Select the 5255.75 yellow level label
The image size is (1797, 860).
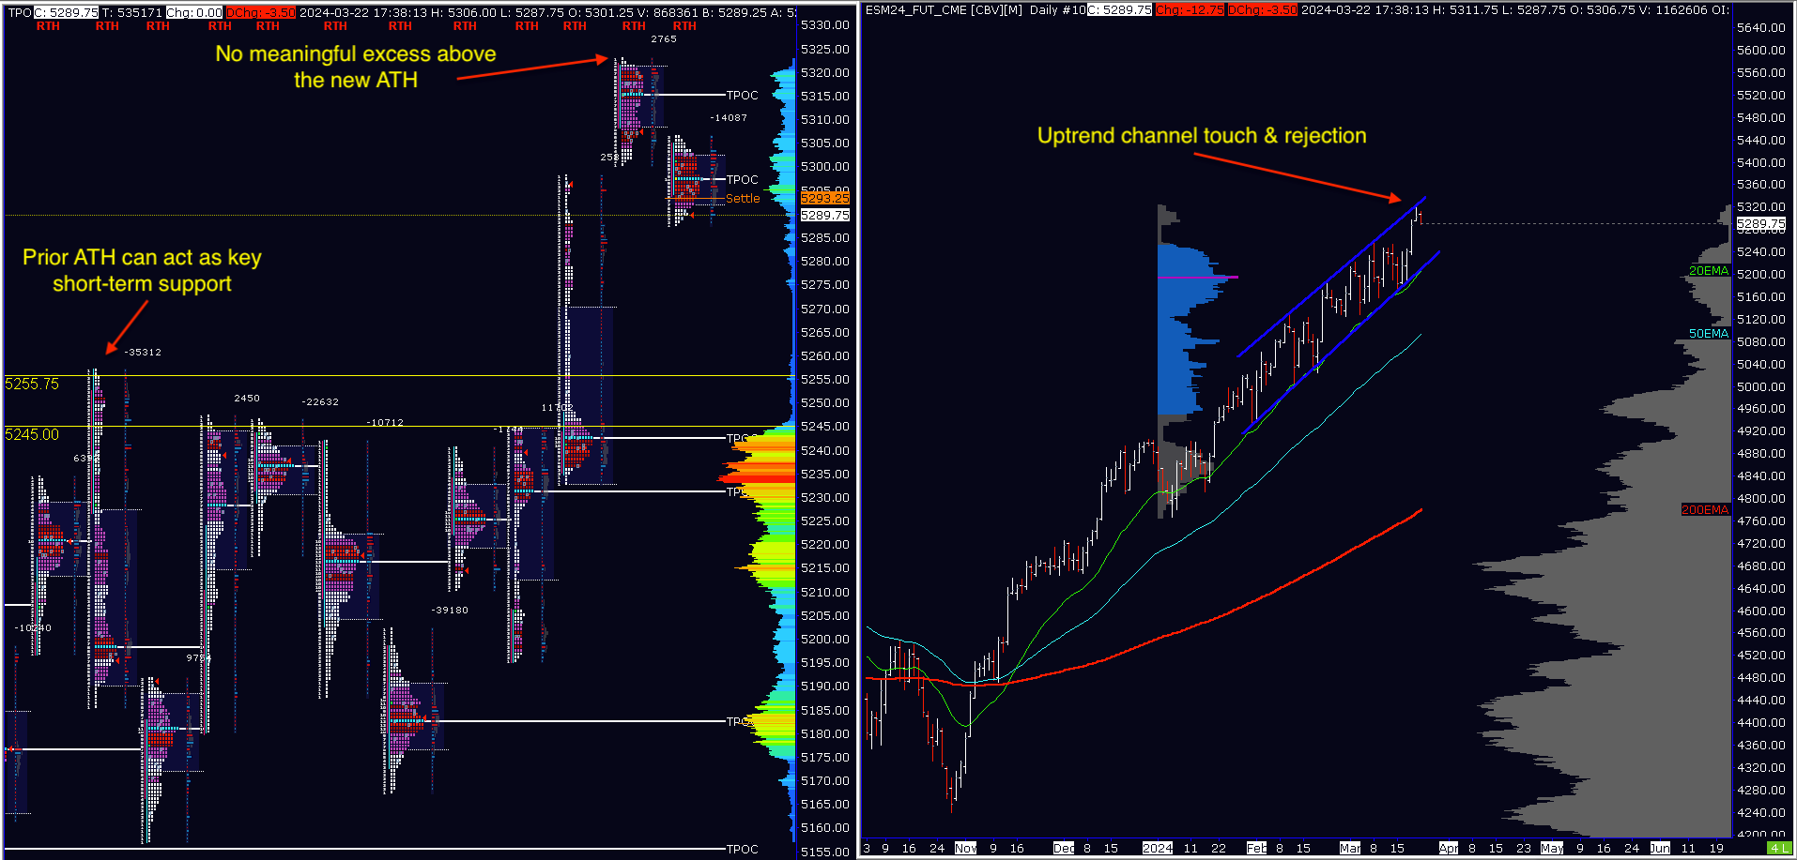(x=32, y=384)
